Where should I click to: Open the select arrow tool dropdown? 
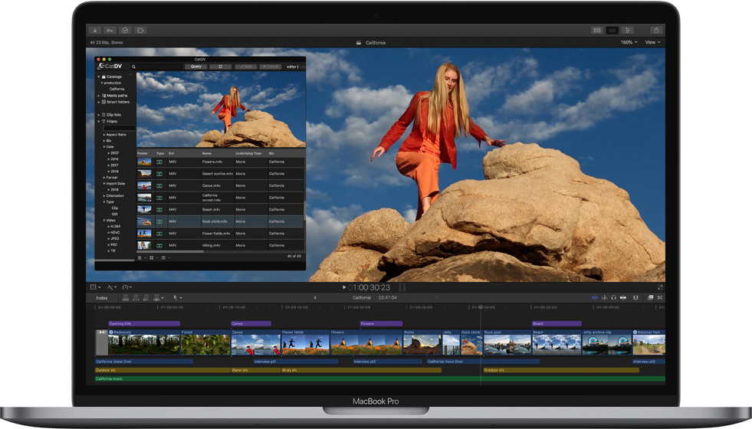[x=177, y=298]
